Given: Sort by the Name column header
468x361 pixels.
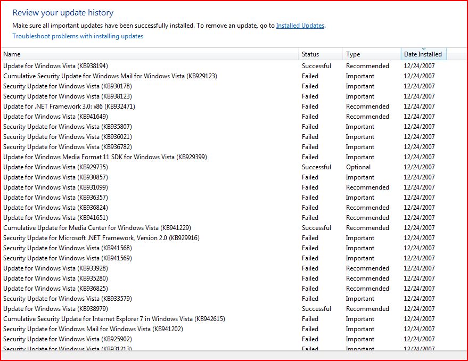Looking at the screenshot, I should coord(150,54).
